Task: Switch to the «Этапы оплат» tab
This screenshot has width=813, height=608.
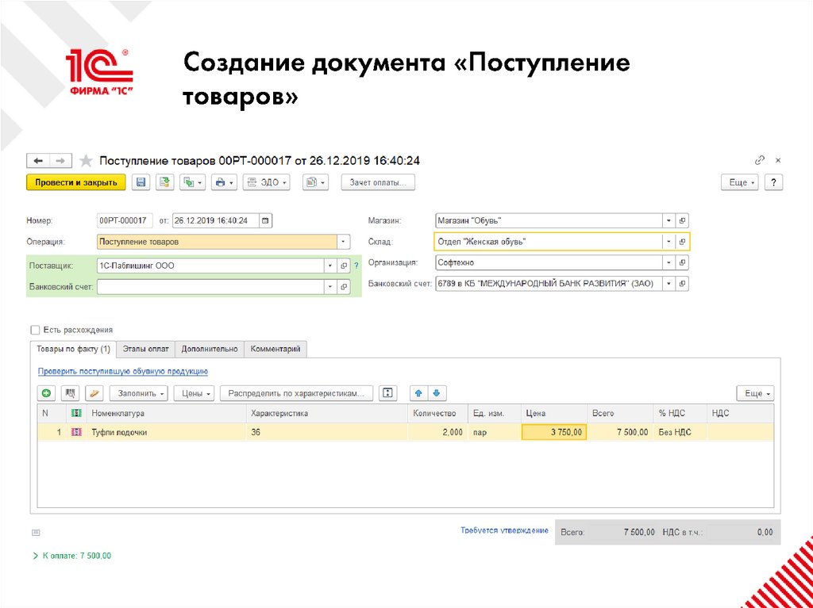Action: pos(145,349)
